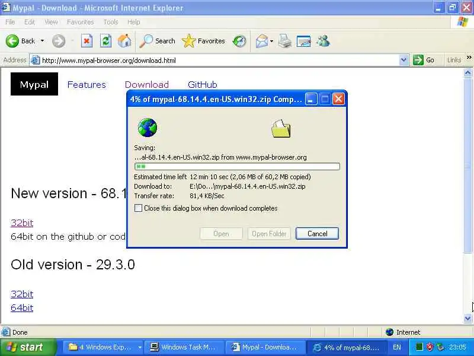Viewport: 474px width, 356px height.
Task: Enable Close this dialog box when download completes
Action: [138, 208]
